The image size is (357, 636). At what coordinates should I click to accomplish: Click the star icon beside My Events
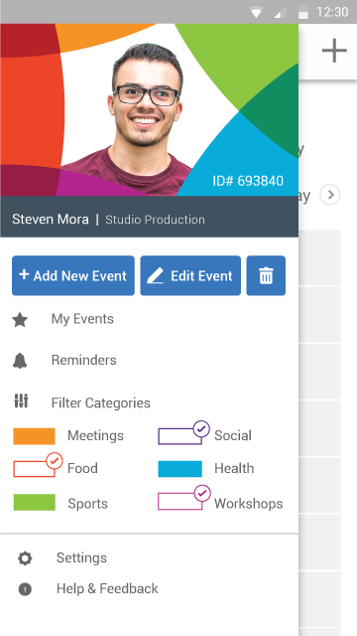coord(20,320)
